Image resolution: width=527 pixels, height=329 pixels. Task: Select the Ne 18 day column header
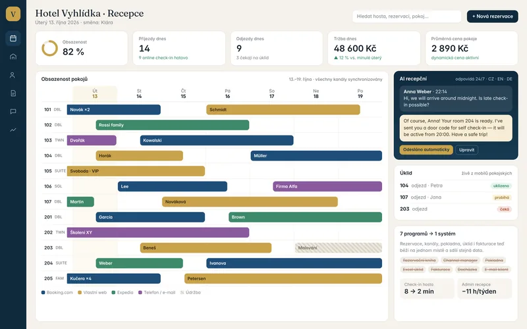click(x=316, y=93)
